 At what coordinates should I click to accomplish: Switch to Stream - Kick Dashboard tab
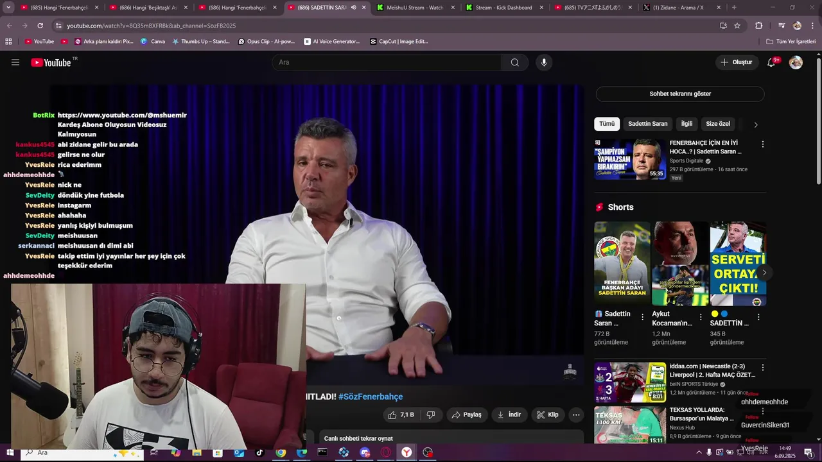(503, 8)
